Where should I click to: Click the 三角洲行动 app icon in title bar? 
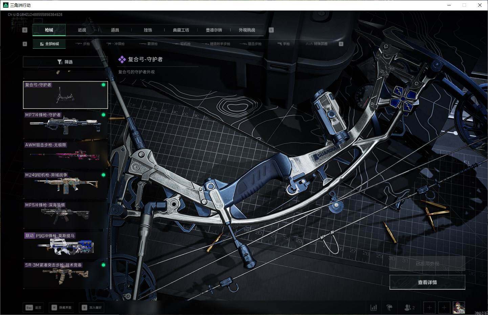[5, 5]
